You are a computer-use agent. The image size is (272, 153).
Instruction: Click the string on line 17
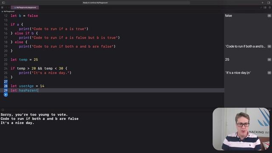point(75,38)
